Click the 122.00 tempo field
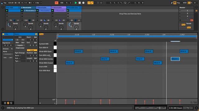The width and height of the screenshot is (199, 111). [x=11, y=3]
